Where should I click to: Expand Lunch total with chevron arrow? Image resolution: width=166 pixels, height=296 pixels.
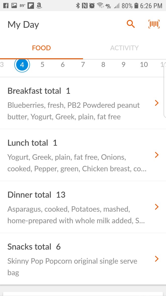[157, 155]
